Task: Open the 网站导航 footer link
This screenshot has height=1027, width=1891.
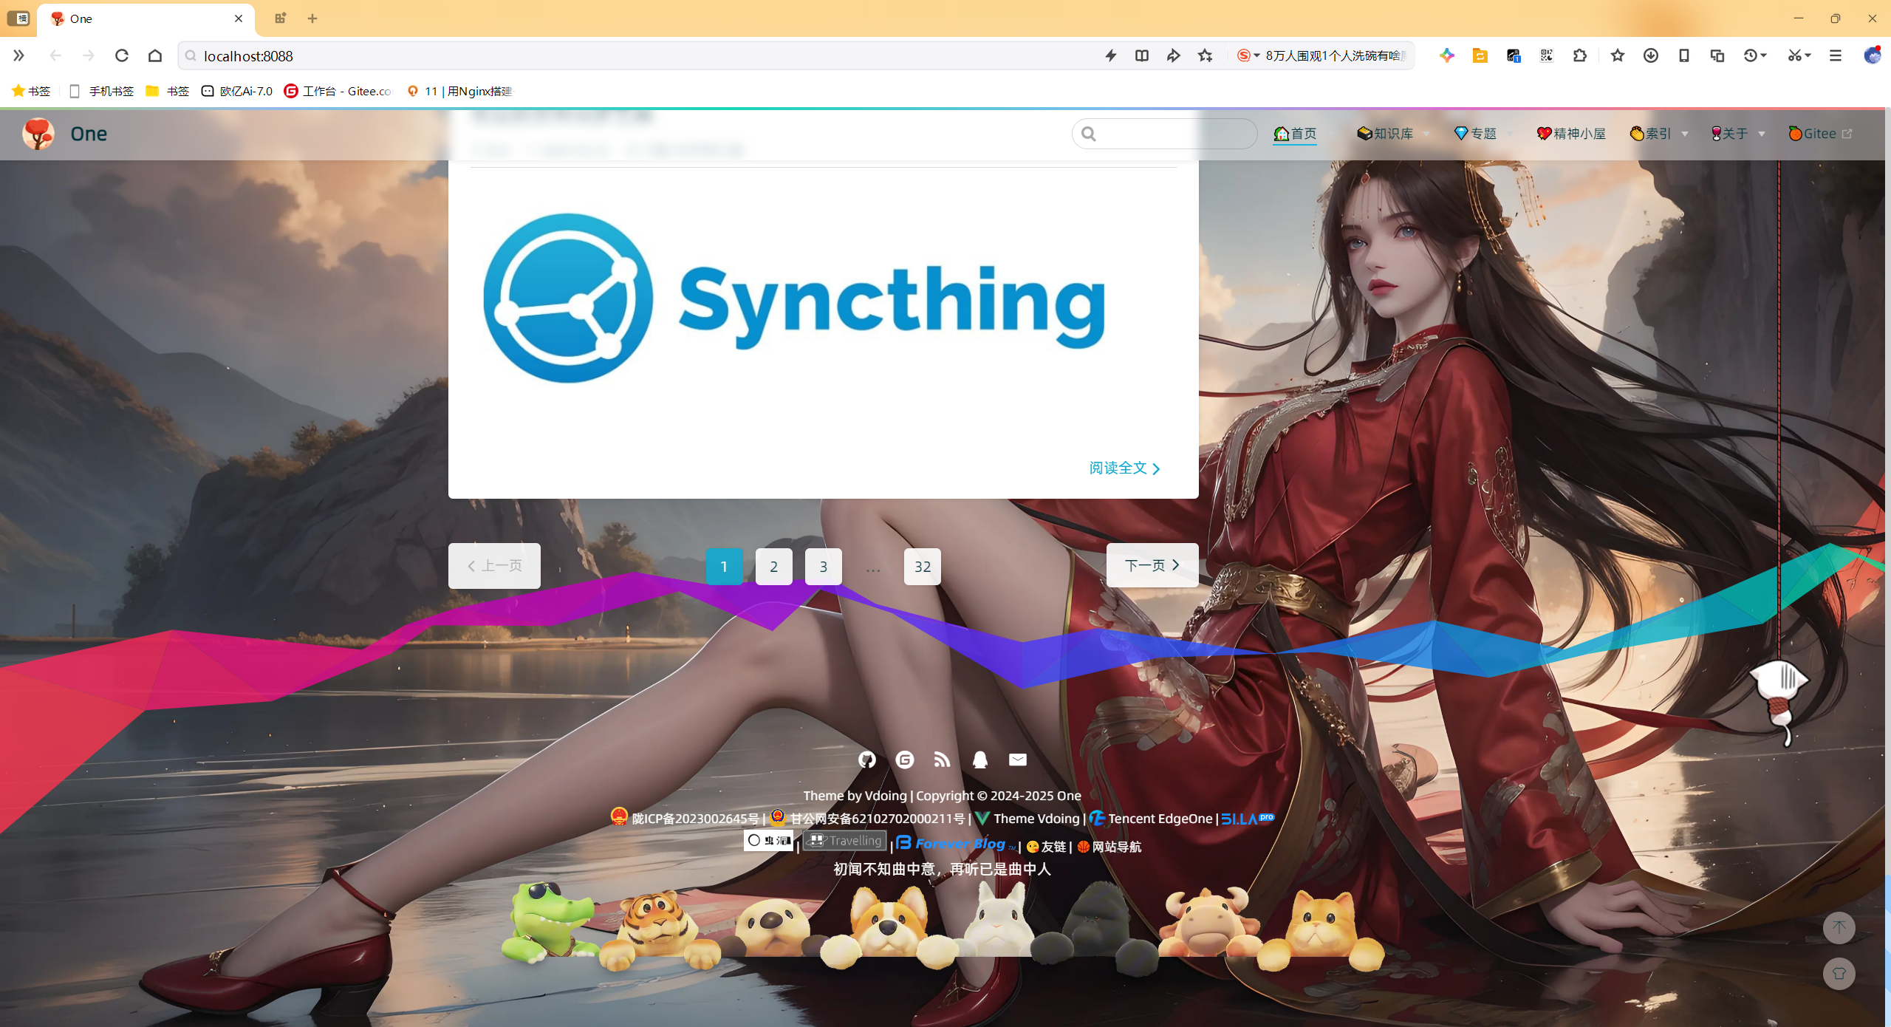Action: (1109, 847)
